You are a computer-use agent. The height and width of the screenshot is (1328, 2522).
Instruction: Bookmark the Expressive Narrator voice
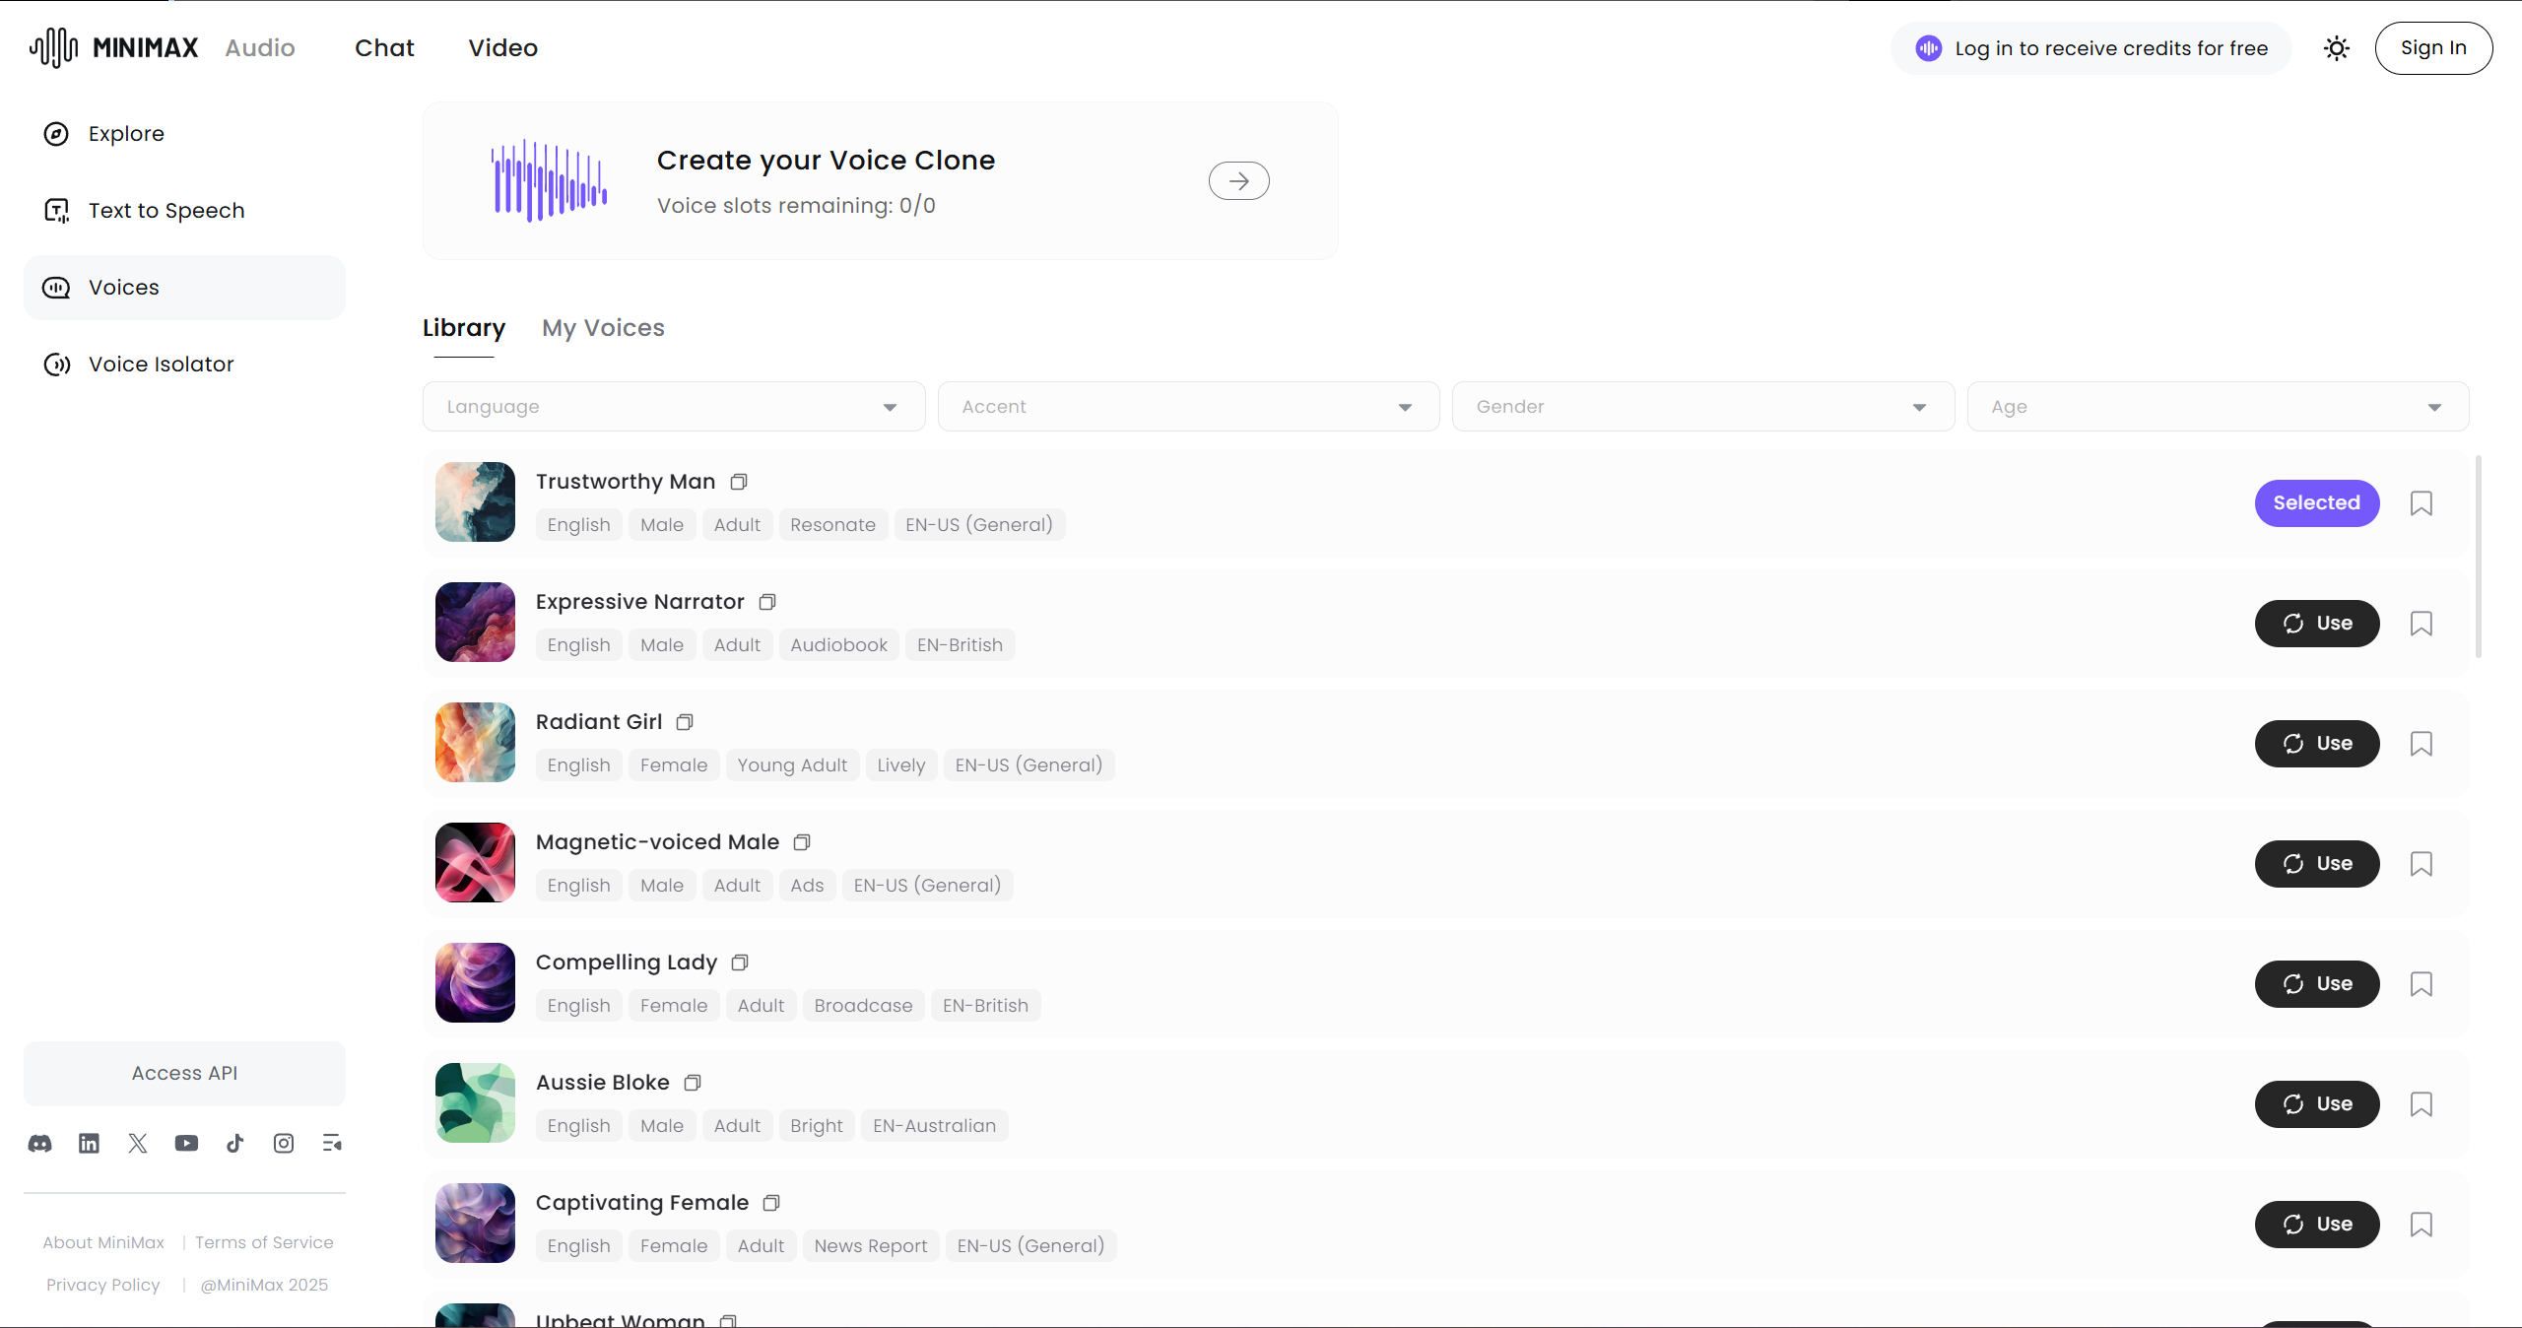tap(2421, 624)
